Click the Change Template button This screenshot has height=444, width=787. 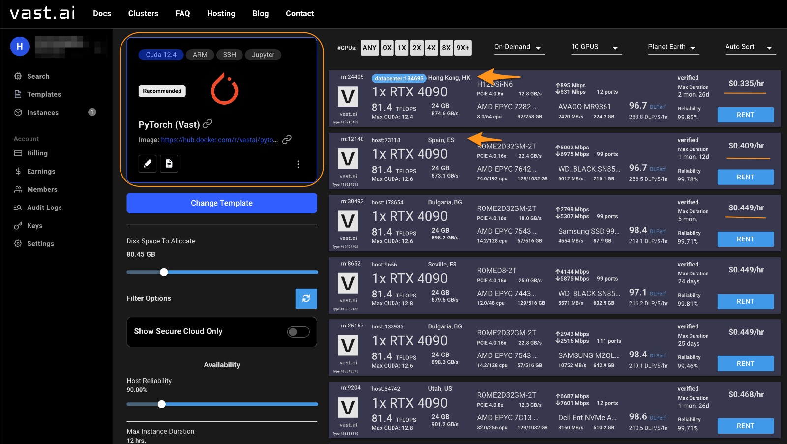click(x=222, y=203)
